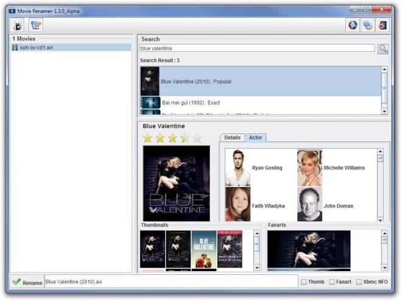402x301 pixels.
Task: Click the fanarts scrollbar handle
Action: [x=384, y=240]
